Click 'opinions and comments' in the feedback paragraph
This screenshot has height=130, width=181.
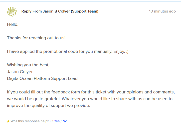[151, 92]
